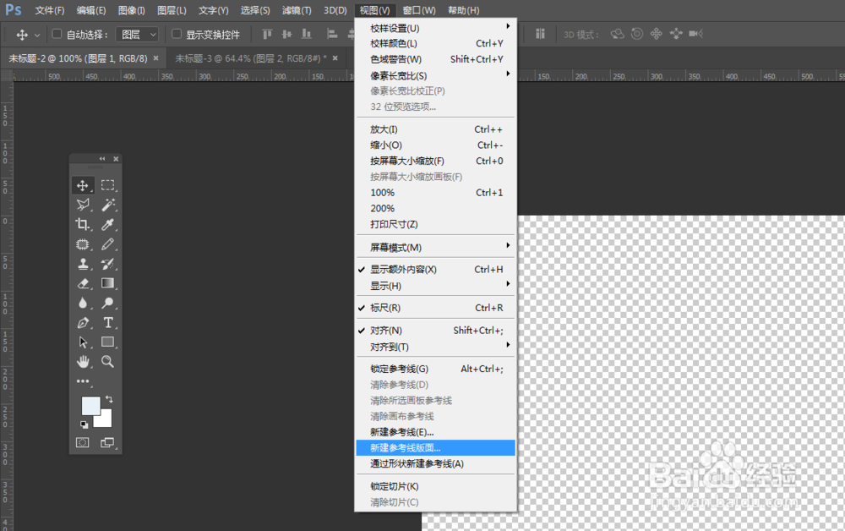Open the 滤镜 menu

pos(296,10)
